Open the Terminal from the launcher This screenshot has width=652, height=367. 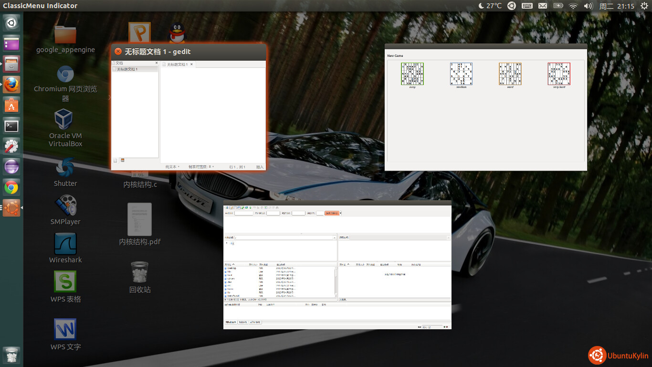pos(11,126)
